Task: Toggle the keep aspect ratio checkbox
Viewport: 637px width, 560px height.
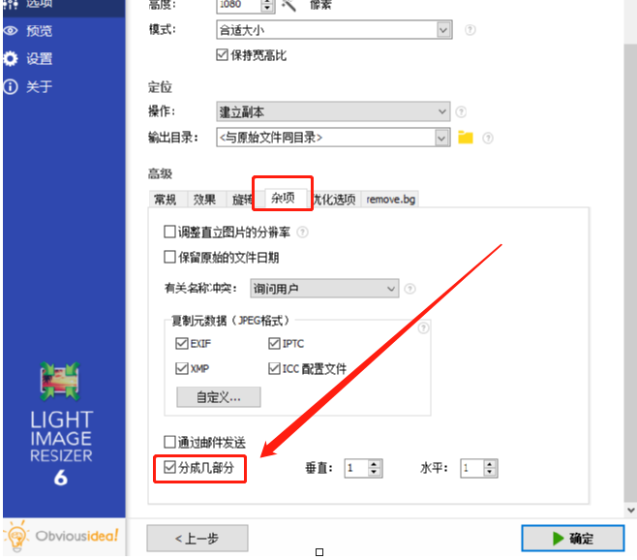Action: point(223,55)
